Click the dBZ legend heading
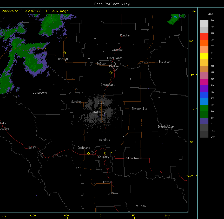 [210, 14]
